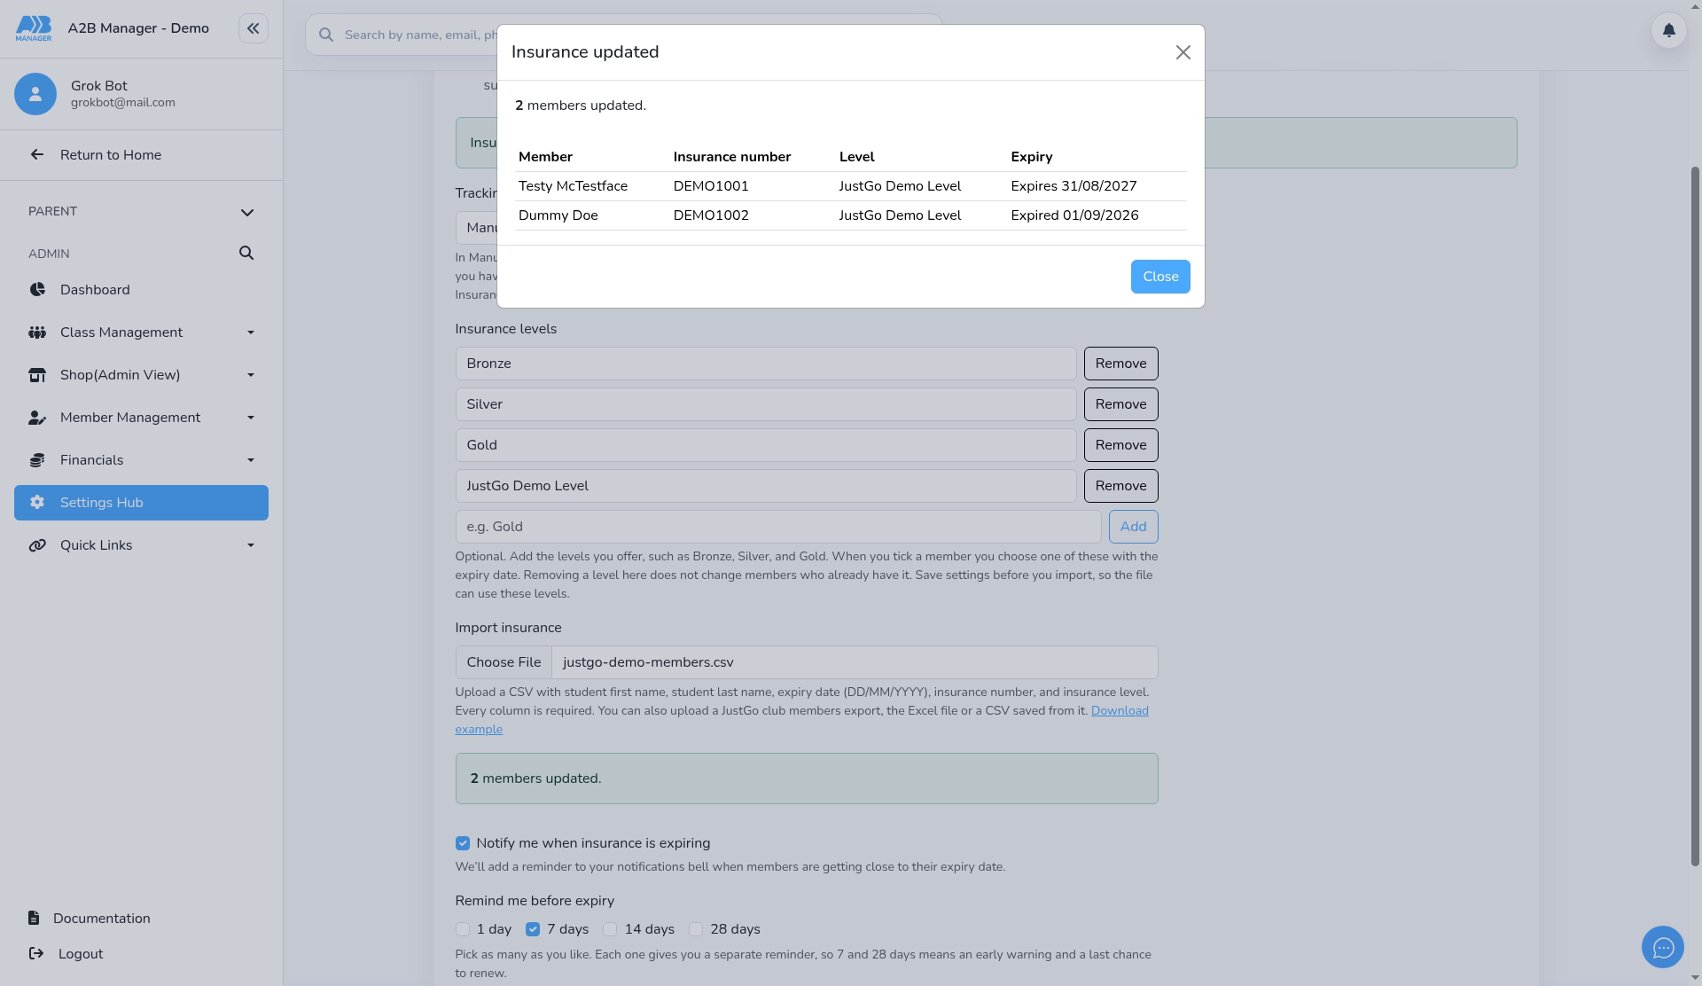Expand the Class Management menu arrow
The height and width of the screenshot is (986, 1702).
tap(251, 333)
